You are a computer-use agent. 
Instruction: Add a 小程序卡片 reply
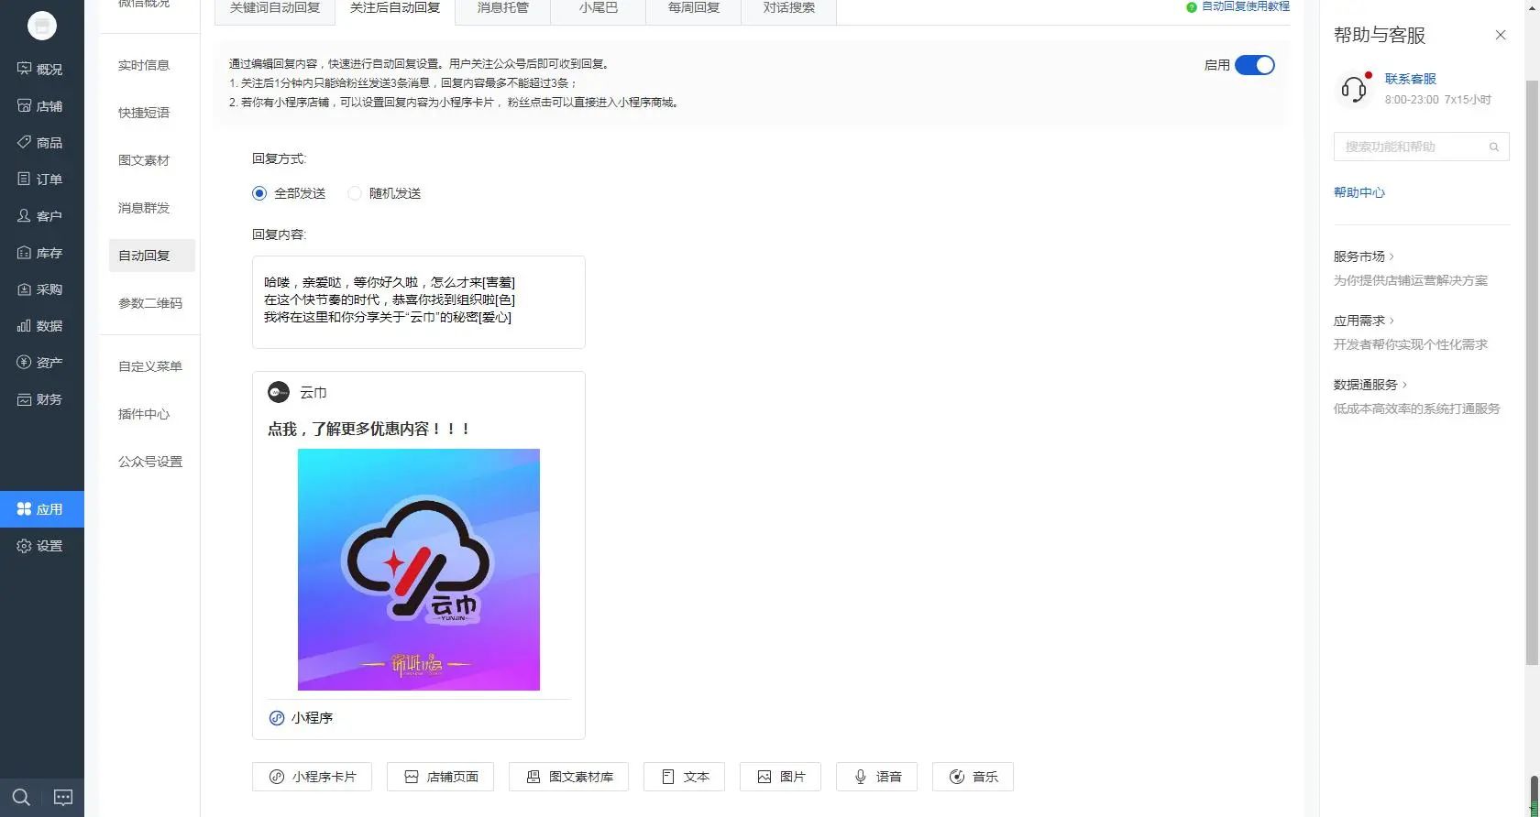[x=313, y=776]
